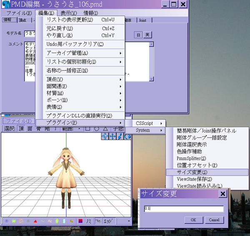Select 剛 rigid body selection mode
This screenshot has height=236, width=250.
[47, 129]
